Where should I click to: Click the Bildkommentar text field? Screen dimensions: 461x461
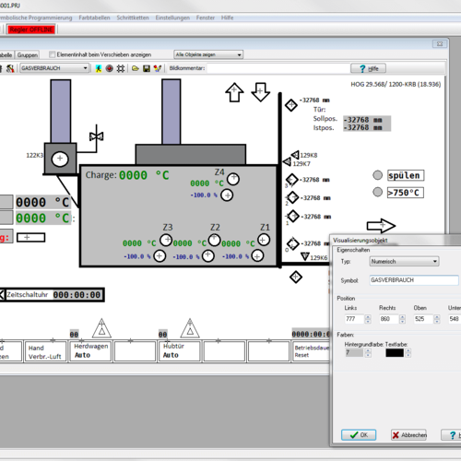click(278, 68)
